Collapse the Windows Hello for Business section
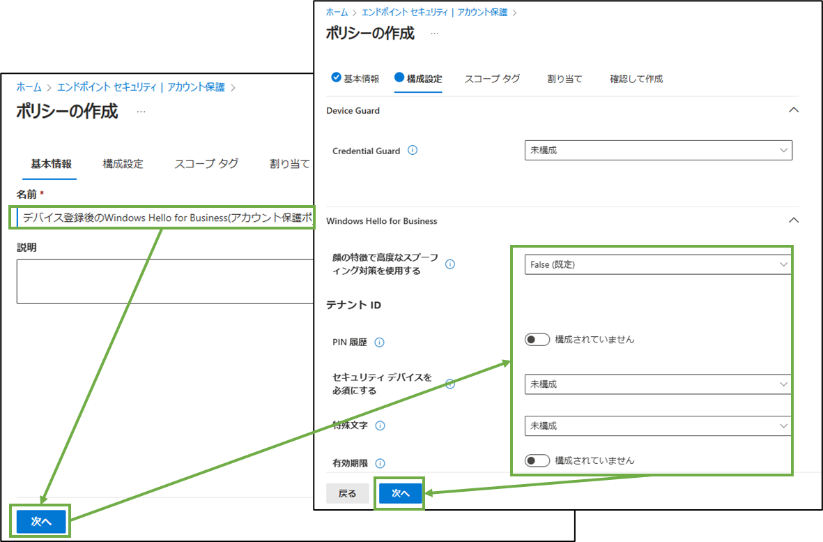The width and height of the screenshot is (823, 542). (x=794, y=220)
